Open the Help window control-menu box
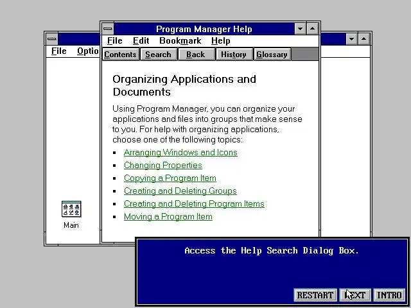 (x=108, y=28)
